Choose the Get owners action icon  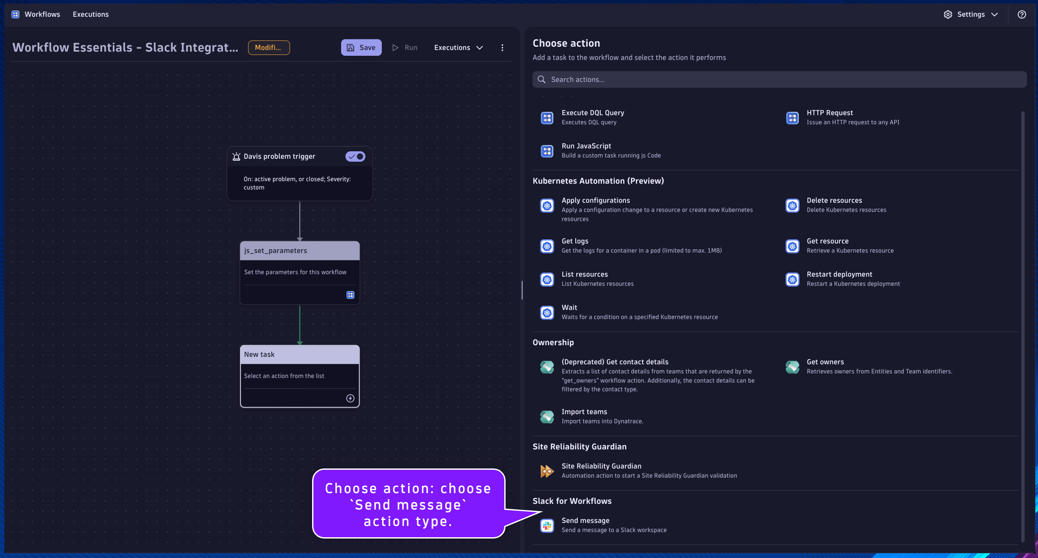pyautogui.click(x=792, y=367)
